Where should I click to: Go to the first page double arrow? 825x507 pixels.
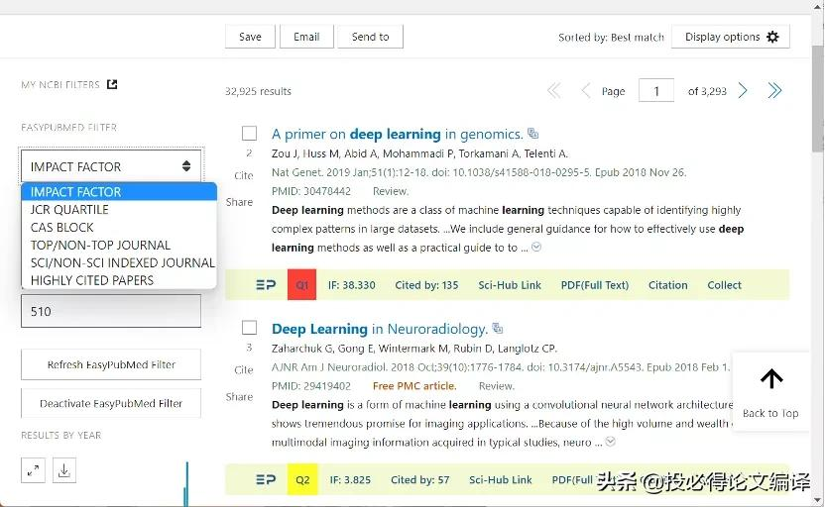(x=553, y=91)
